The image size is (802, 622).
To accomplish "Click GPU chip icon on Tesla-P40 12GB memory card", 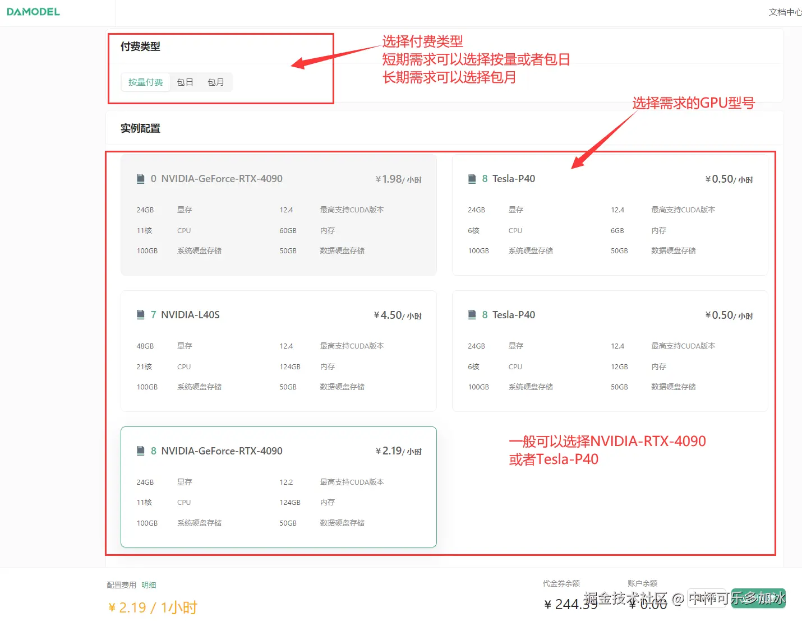I will pyautogui.click(x=472, y=315).
